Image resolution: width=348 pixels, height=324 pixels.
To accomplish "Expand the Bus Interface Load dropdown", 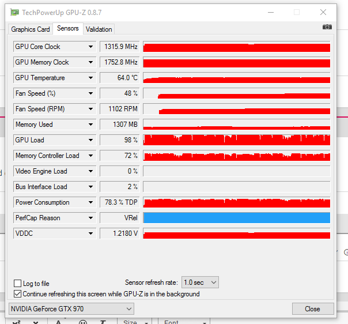I will (90, 187).
